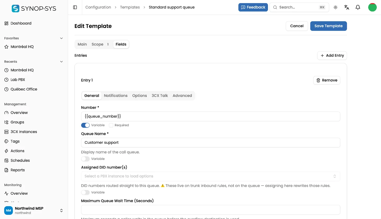
Task: Click the Cancel button
Action: point(297,26)
